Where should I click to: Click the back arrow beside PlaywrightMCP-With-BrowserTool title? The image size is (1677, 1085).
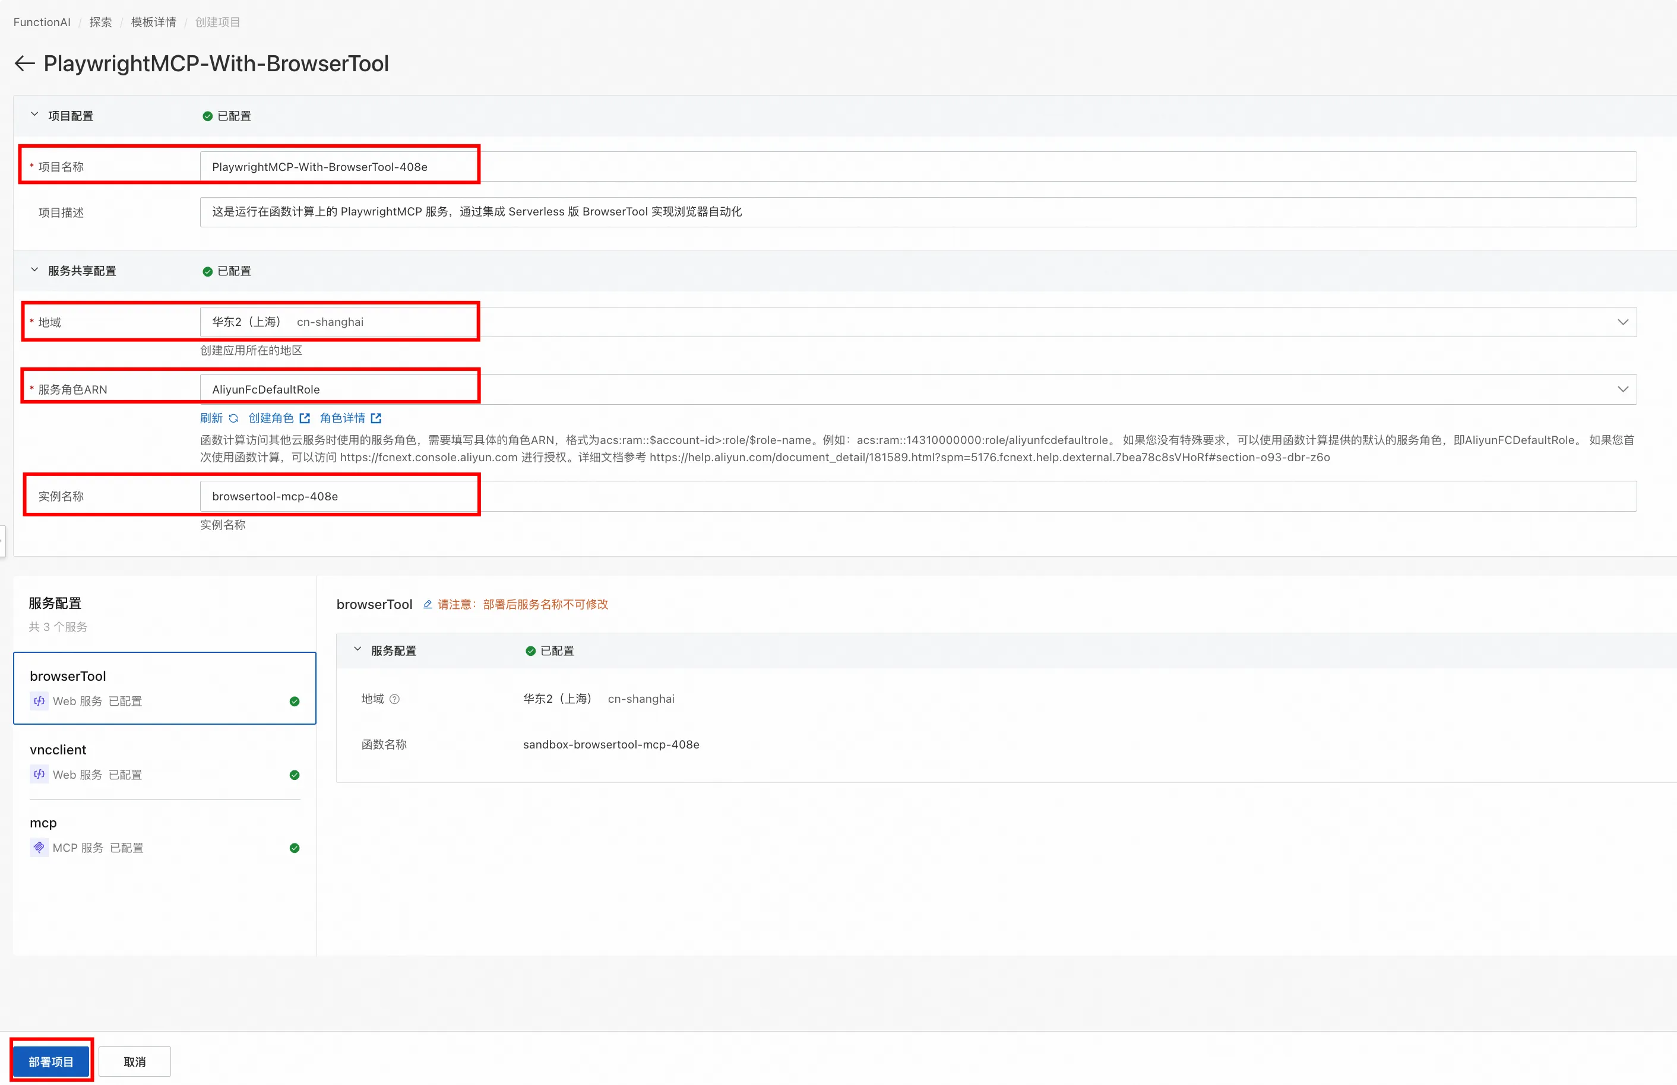25,64
